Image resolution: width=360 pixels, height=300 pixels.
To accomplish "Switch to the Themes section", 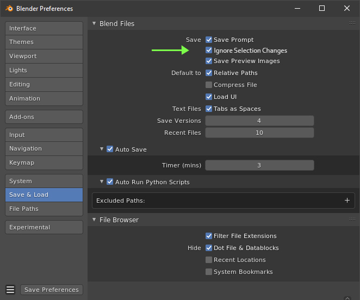I will pos(44,42).
